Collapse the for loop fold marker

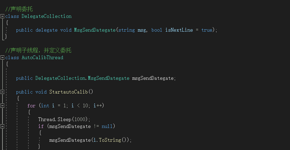coord(2,106)
